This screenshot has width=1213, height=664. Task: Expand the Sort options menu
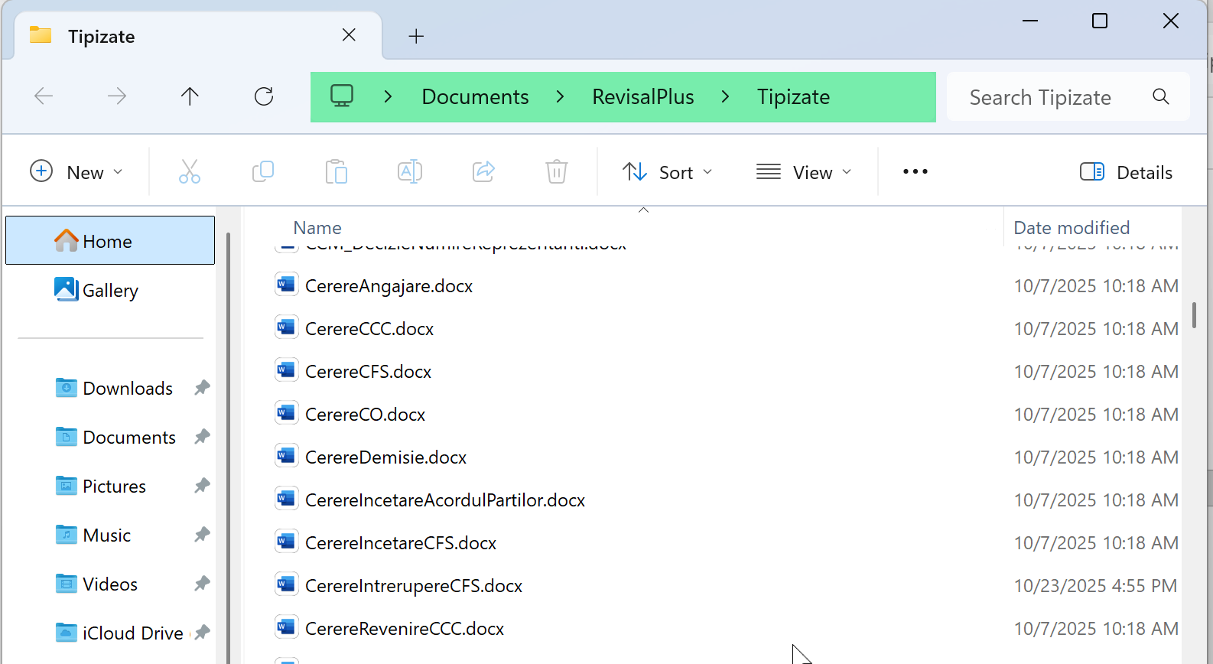pos(668,172)
